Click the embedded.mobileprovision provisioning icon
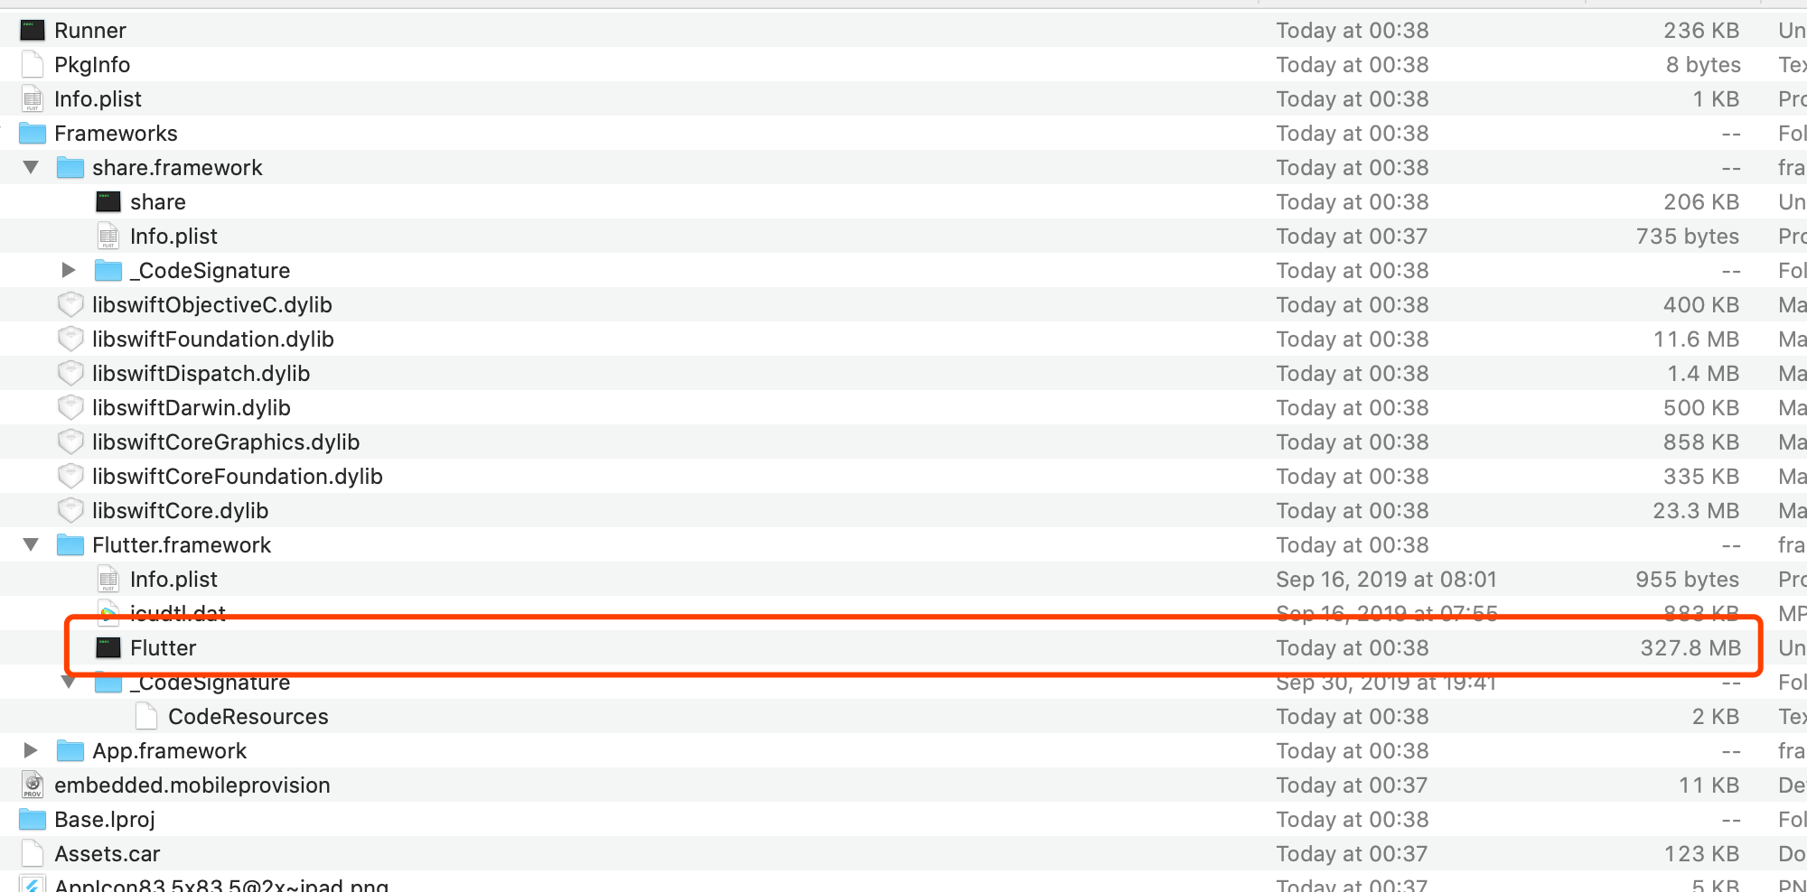 (x=32, y=785)
